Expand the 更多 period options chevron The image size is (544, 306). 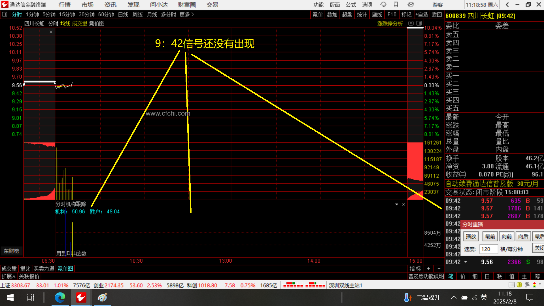tap(193, 14)
